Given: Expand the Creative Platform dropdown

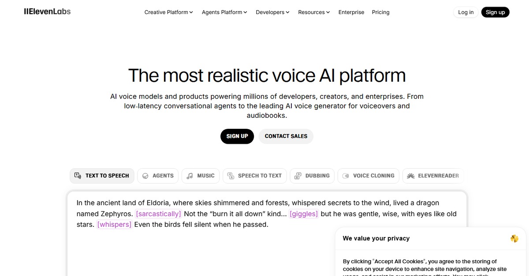Looking at the screenshot, I should (168, 12).
